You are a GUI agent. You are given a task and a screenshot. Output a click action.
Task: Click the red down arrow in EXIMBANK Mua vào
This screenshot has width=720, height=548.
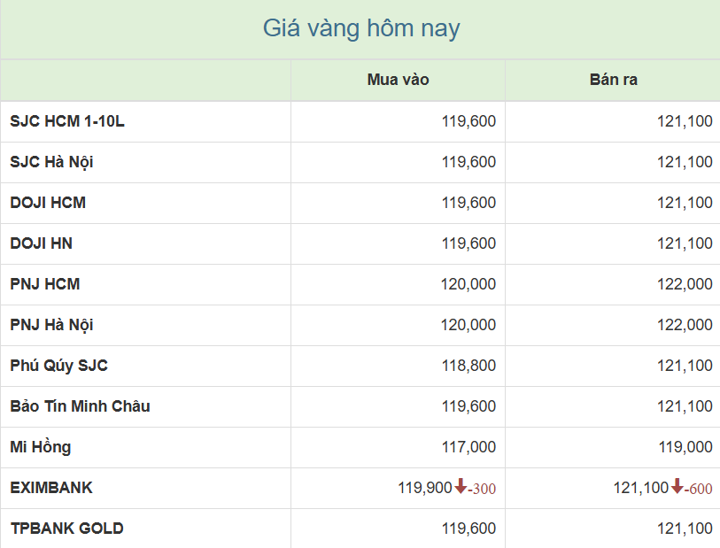point(461,487)
